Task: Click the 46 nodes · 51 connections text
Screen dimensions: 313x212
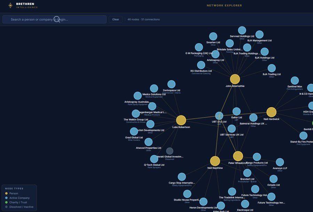Action: [x=144, y=19]
